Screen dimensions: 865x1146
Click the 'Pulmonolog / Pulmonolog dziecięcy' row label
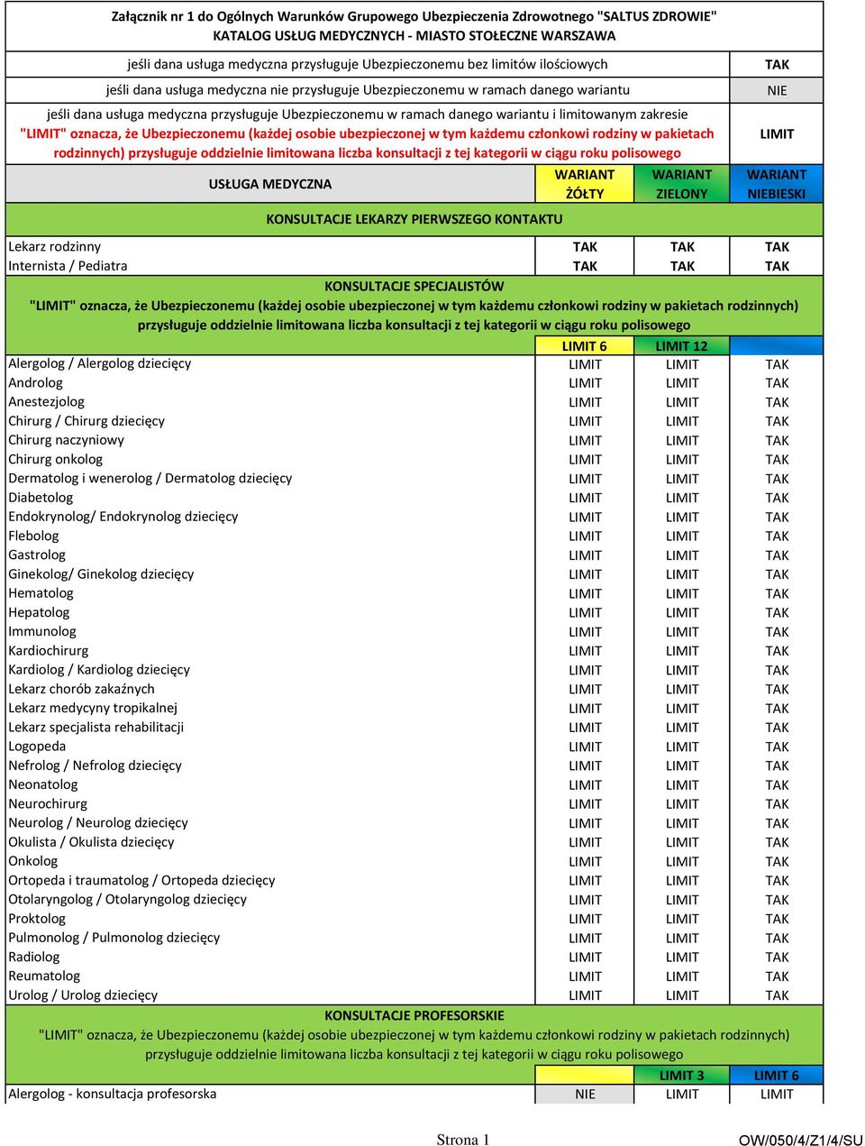click(x=114, y=938)
